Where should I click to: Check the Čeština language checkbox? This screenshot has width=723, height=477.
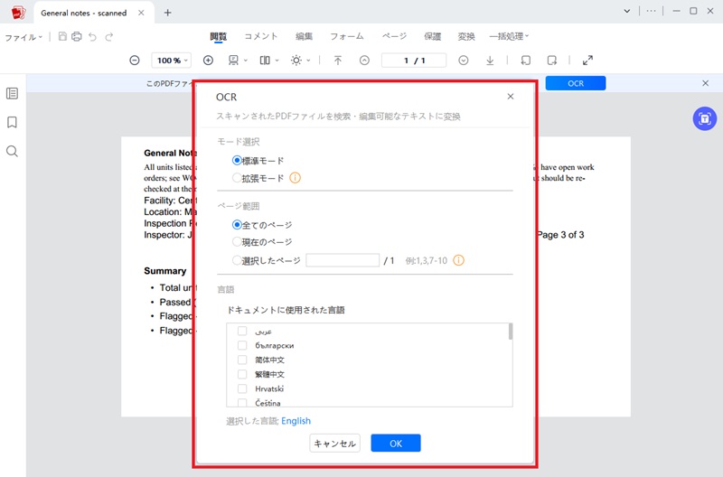(x=242, y=403)
